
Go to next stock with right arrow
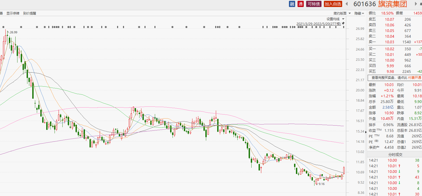416,4
